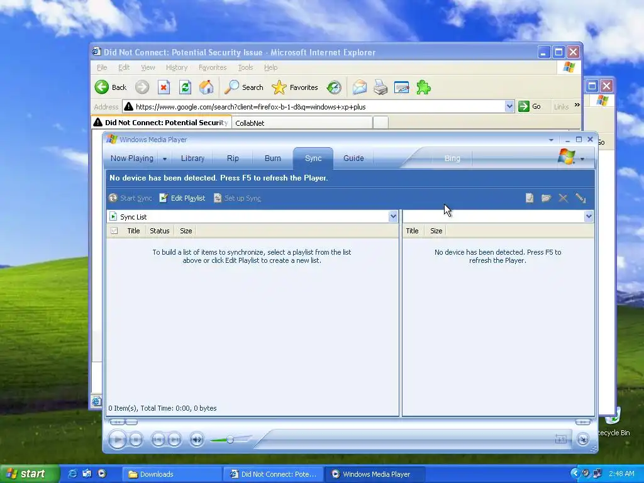Viewport: 644px width, 483px height.
Task: Click Show Desktop quick launch icon
Action: tap(87, 474)
